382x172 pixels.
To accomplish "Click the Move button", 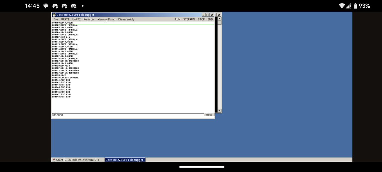I will click(x=209, y=115).
